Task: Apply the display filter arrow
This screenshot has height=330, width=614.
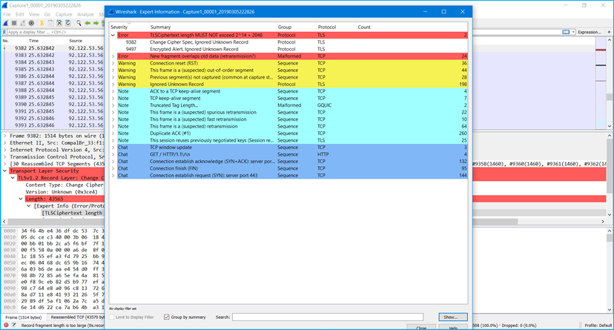Action: [566, 32]
